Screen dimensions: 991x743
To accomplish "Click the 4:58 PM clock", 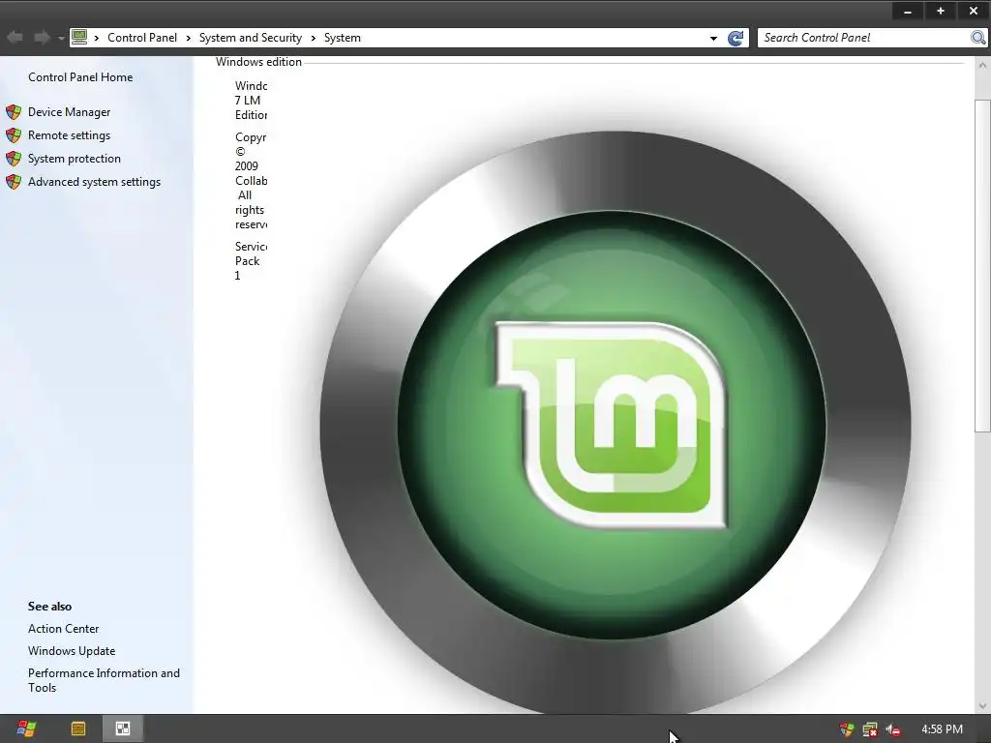I will point(942,729).
